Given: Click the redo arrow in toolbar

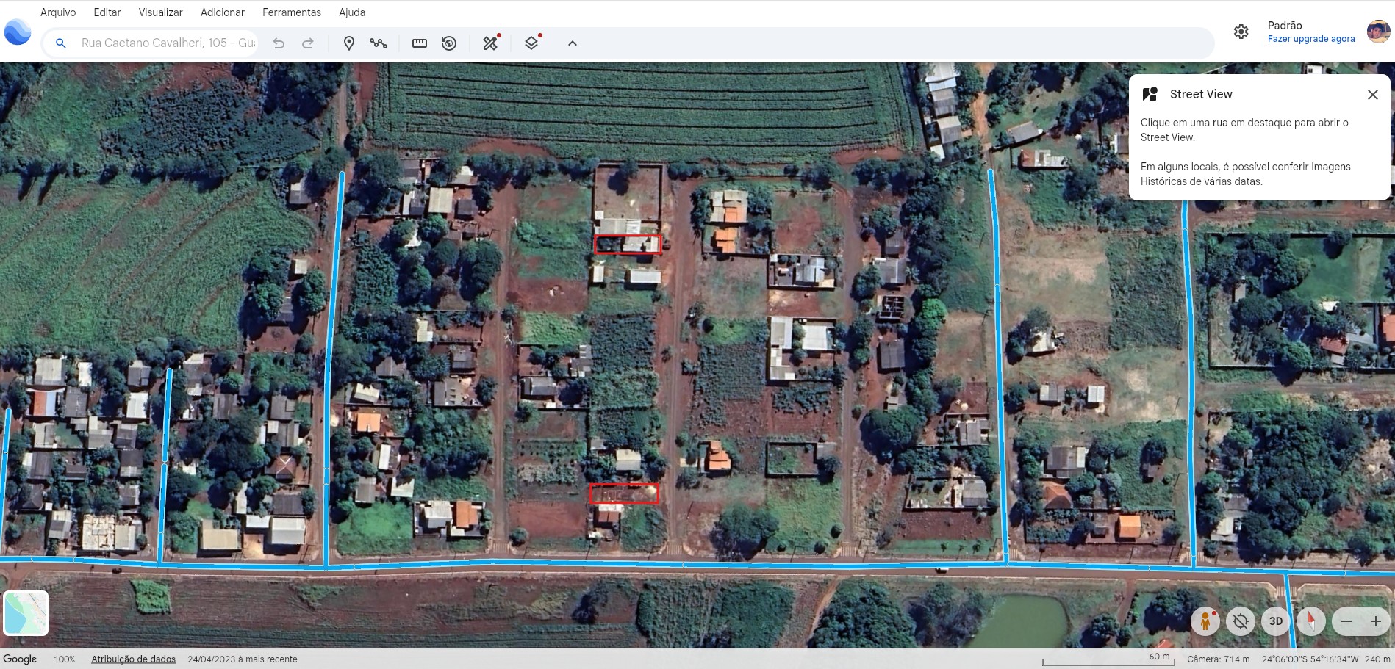Looking at the screenshot, I should (308, 43).
